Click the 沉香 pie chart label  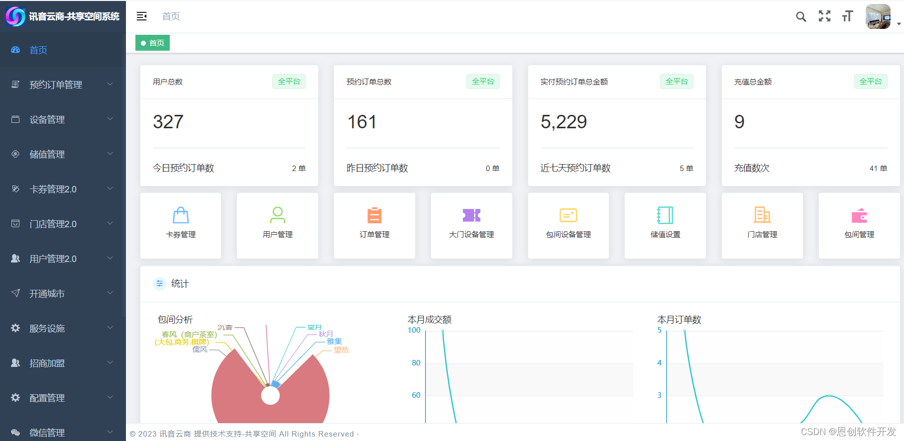tap(225, 327)
